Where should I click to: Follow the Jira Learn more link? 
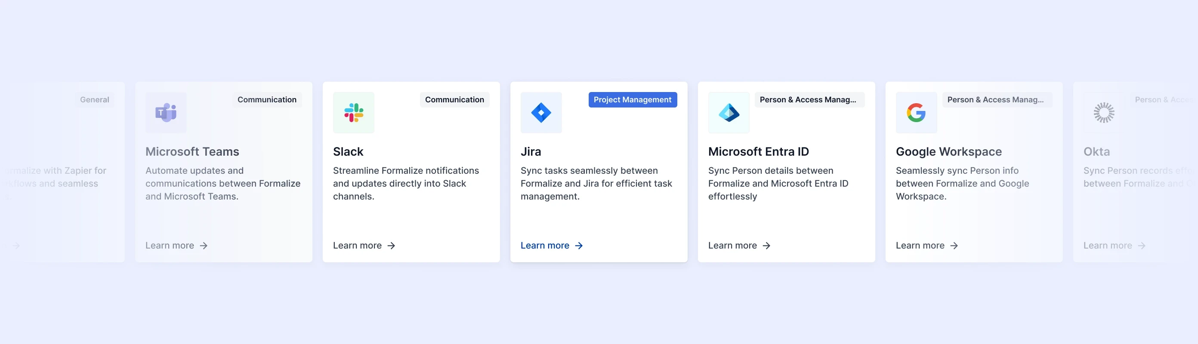(x=552, y=246)
